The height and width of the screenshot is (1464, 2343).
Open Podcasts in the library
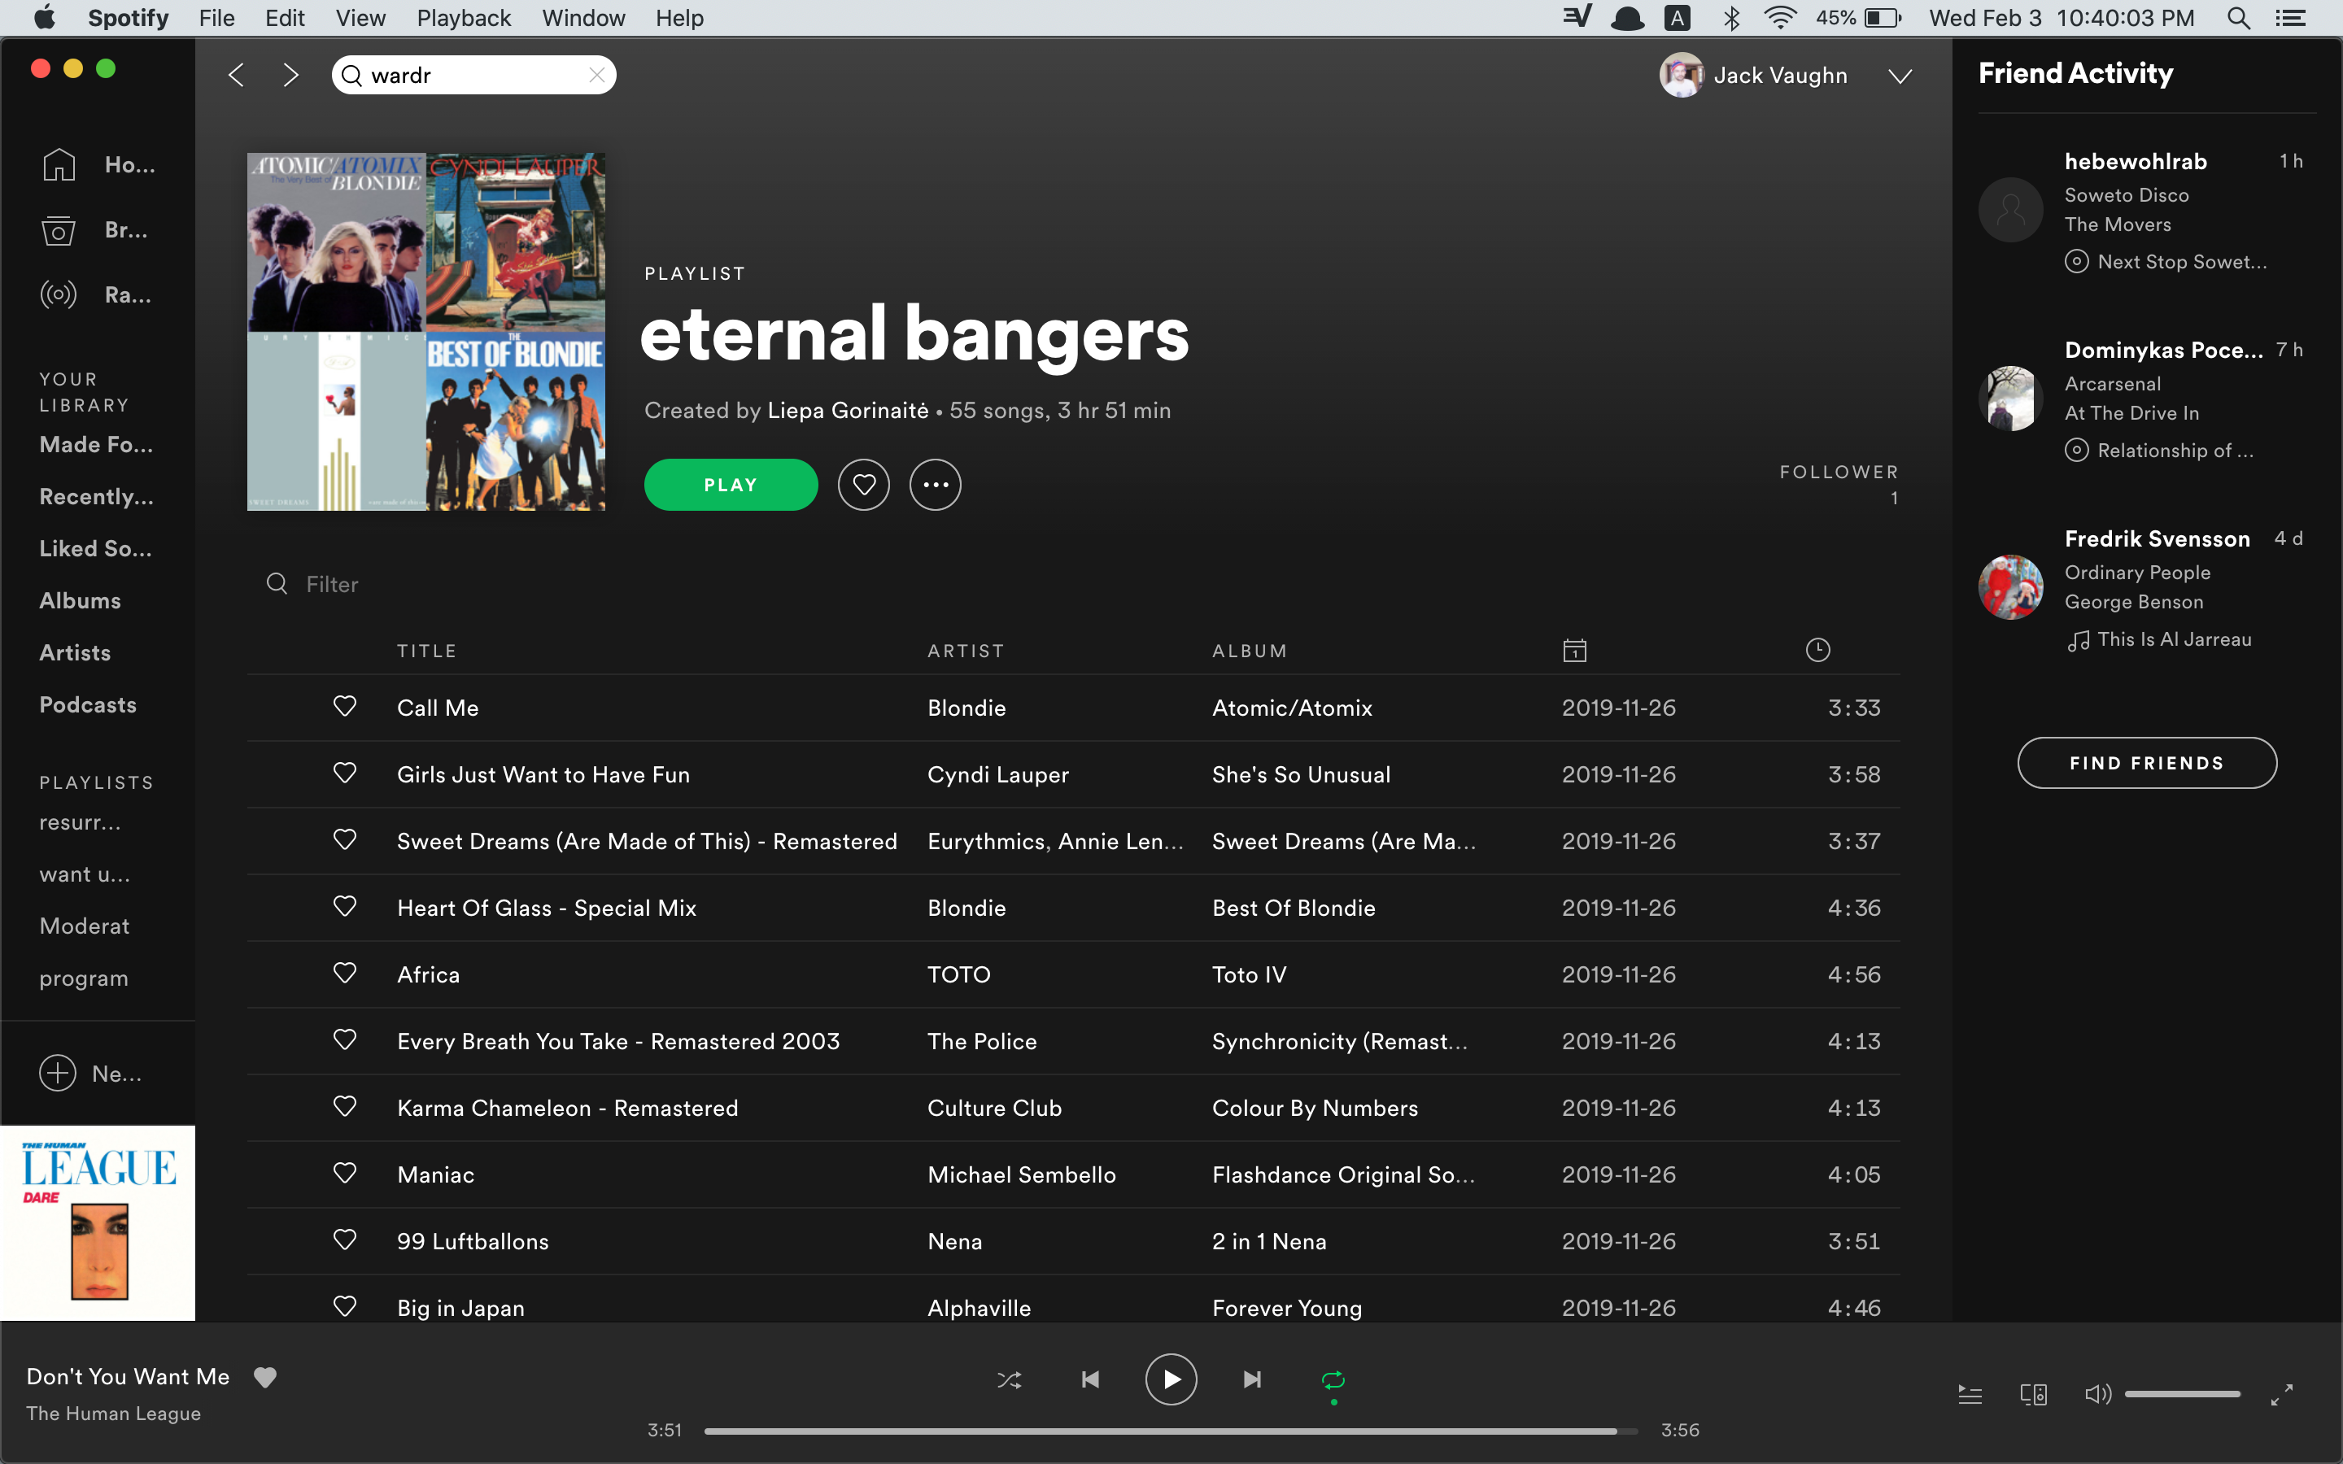coord(88,705)
